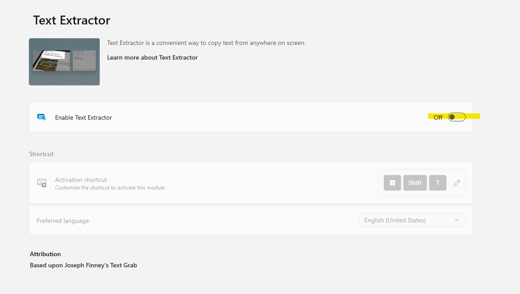Click the highlighted Off toggle control
This screenshot has width=520, height=294.
tap(456, 117)
